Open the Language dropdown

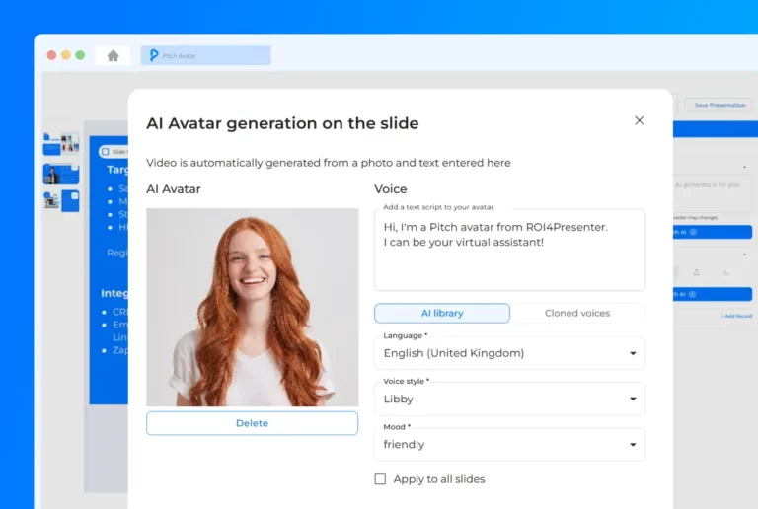click(509, 353)
